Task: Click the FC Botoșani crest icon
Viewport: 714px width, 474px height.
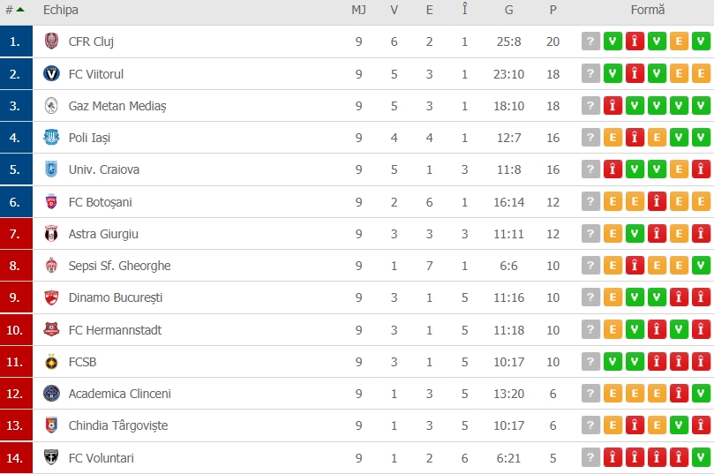Action: [51, 202]
